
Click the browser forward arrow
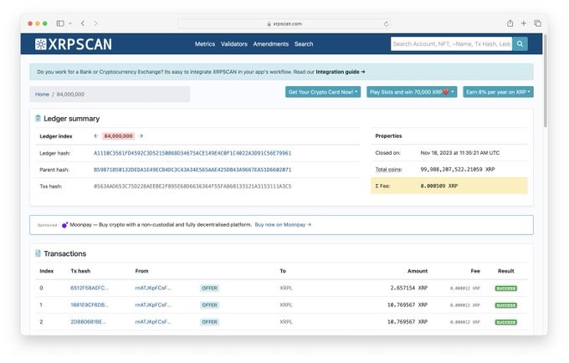coord(95,23)
